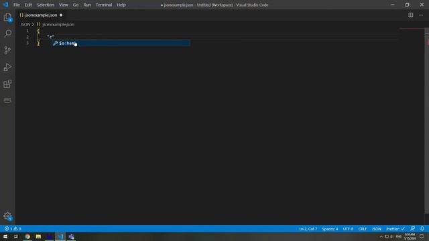This screenshot has width=429, height=241.
Task: Switch to Visual Studio Code taskbar icon
Action: [60, 236]
